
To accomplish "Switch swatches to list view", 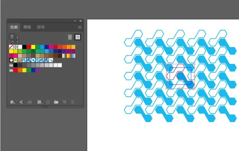I will (x=70, y=37).
